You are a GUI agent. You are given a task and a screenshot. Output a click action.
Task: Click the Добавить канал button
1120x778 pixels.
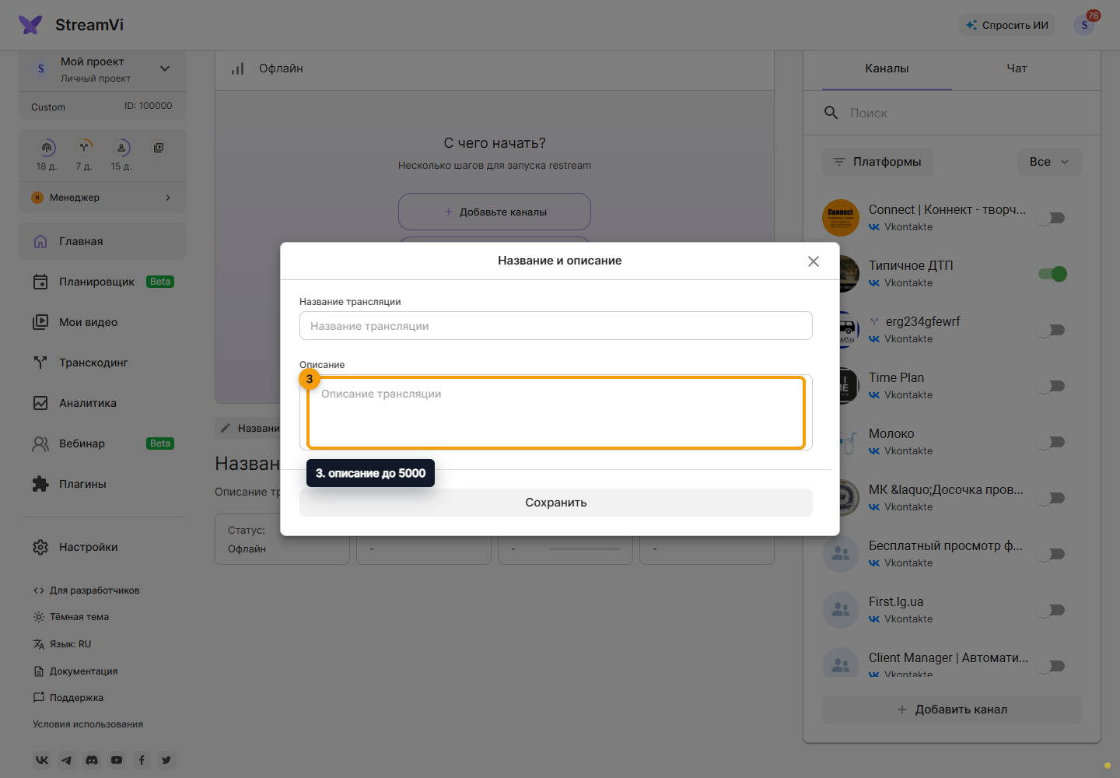(x=952, y=710)
